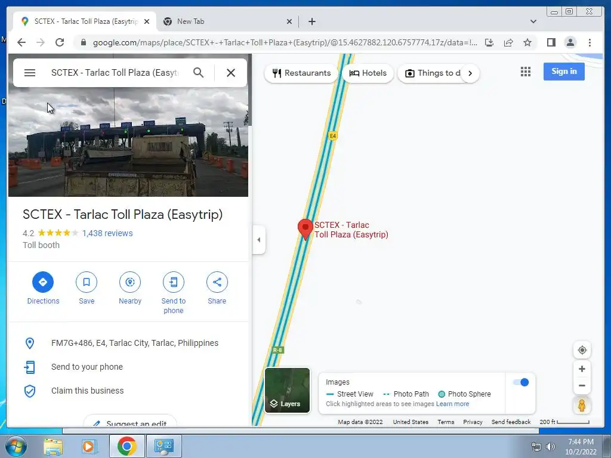Viewport: 611px width, 458px height.
Task: Click United States footer link
Action: point(411,422)
